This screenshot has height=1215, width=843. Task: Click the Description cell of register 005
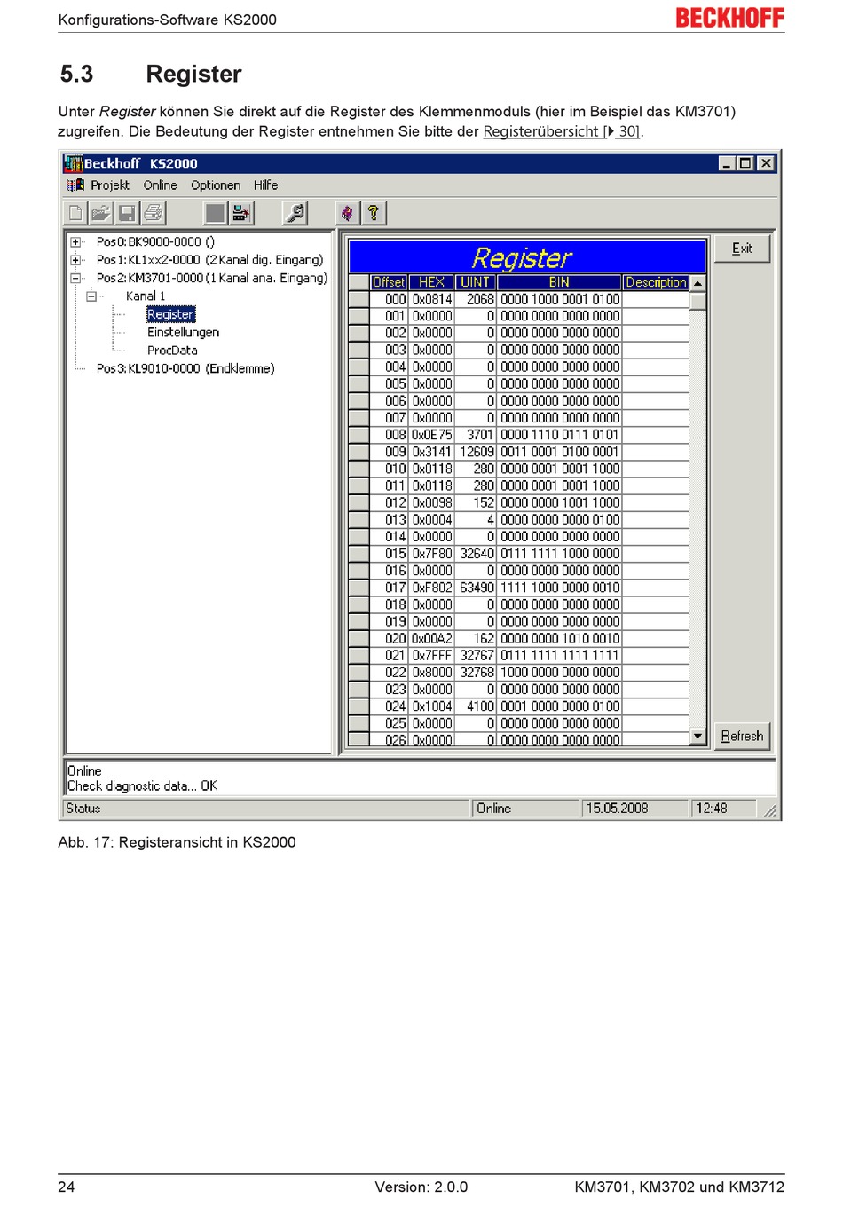click(x=656, y=383)
